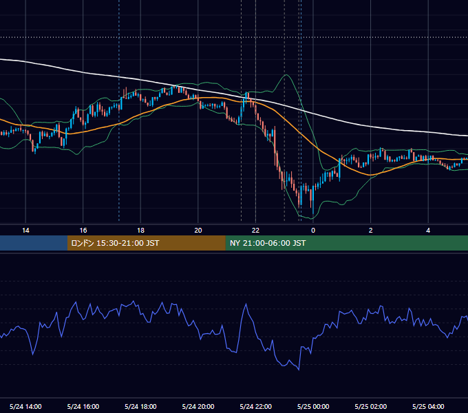Screen dimensions: 468x413
Task: Click the 22 hour axis label
Action: click(255, 231)
